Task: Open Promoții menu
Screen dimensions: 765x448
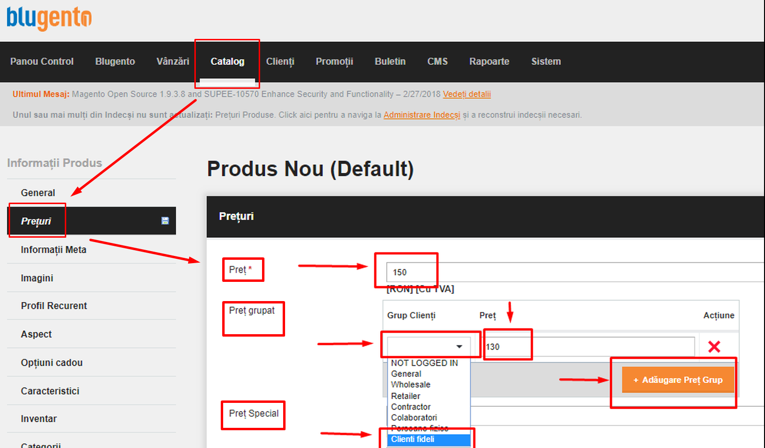Action: (335, 61)
